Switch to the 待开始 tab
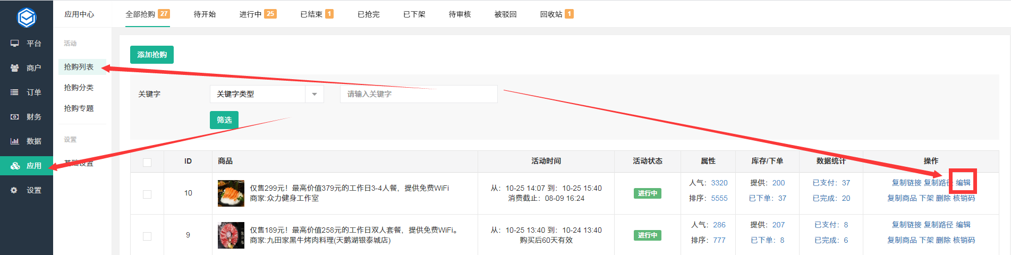This screenshot has height=255, width=1011. [205, 14]
